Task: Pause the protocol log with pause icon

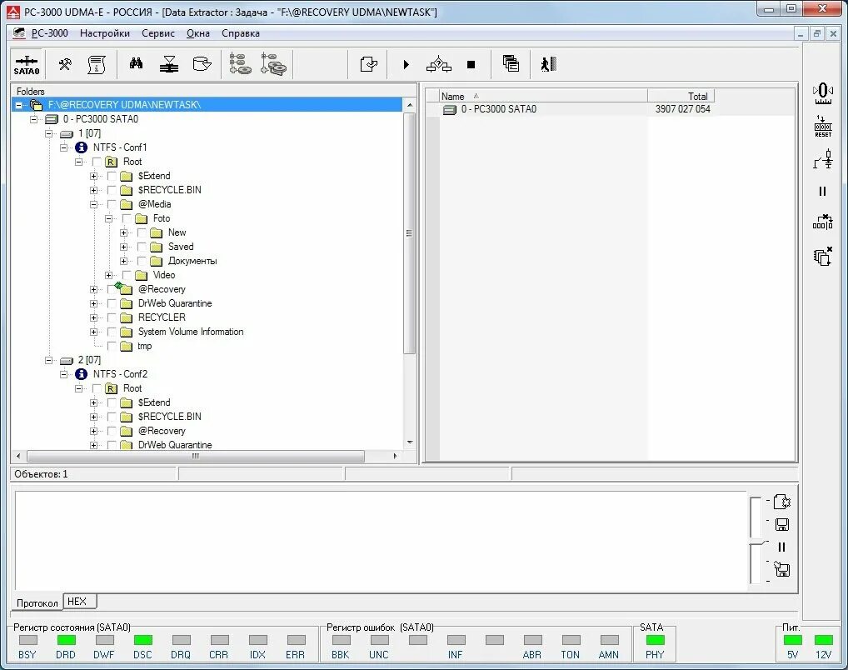Action: pyautogui.click(x=781, y=547)
